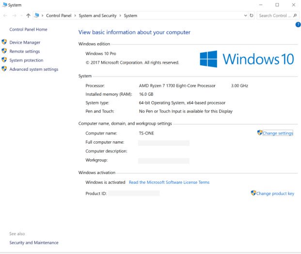This screenshot has width=301, height=254.
Task: Click Change settings link
Action: [x=278, y=134]
